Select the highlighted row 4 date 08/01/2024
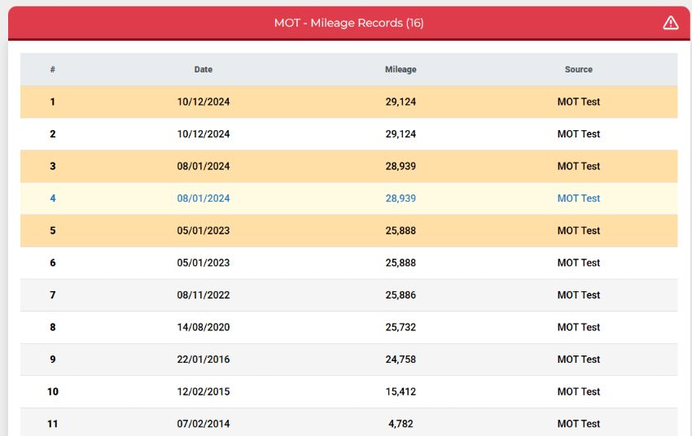692x436 pixels. click(203, 198)
